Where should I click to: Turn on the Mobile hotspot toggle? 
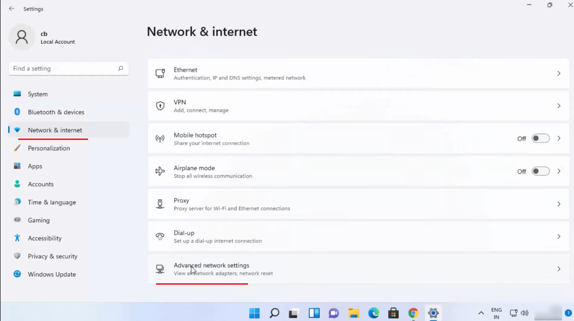(540, 139)
